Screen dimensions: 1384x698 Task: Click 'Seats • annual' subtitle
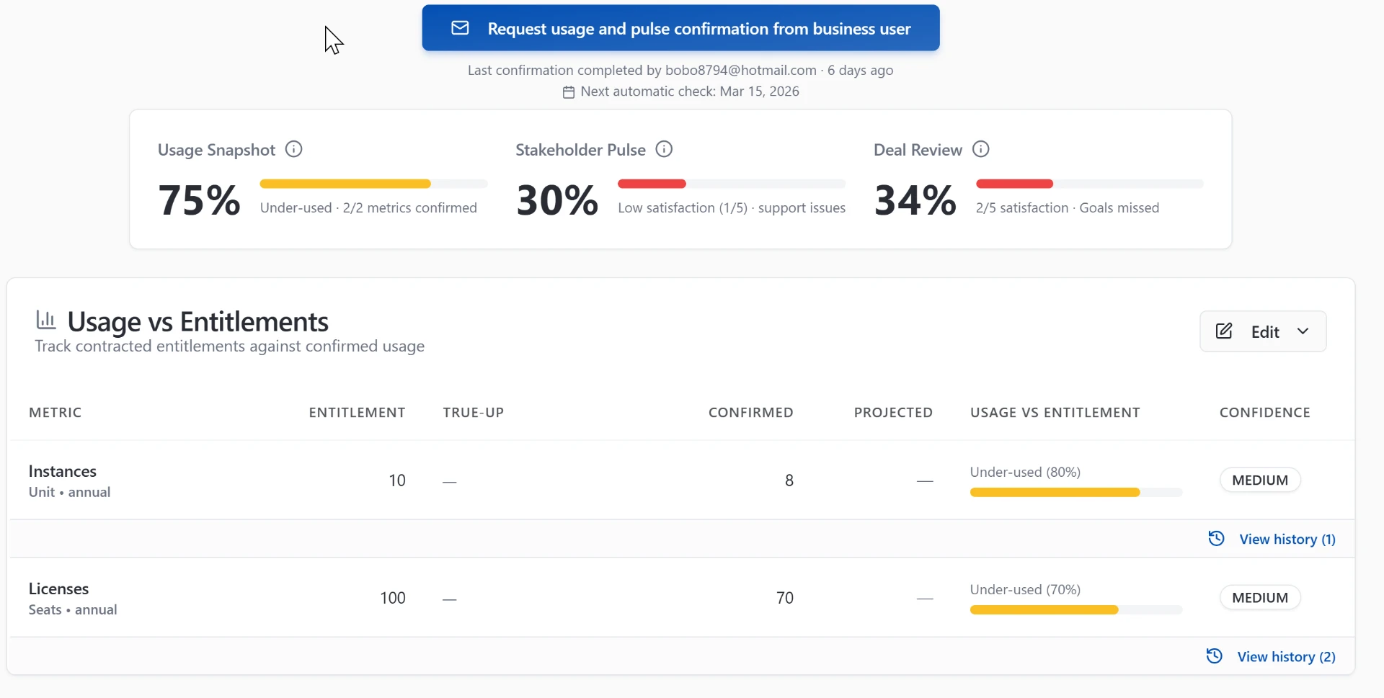pos(73,610)
